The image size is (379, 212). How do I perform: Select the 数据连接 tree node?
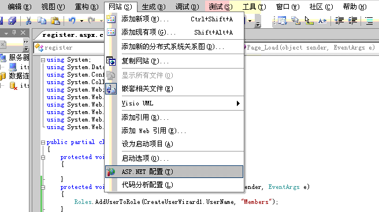pos(19,75)
